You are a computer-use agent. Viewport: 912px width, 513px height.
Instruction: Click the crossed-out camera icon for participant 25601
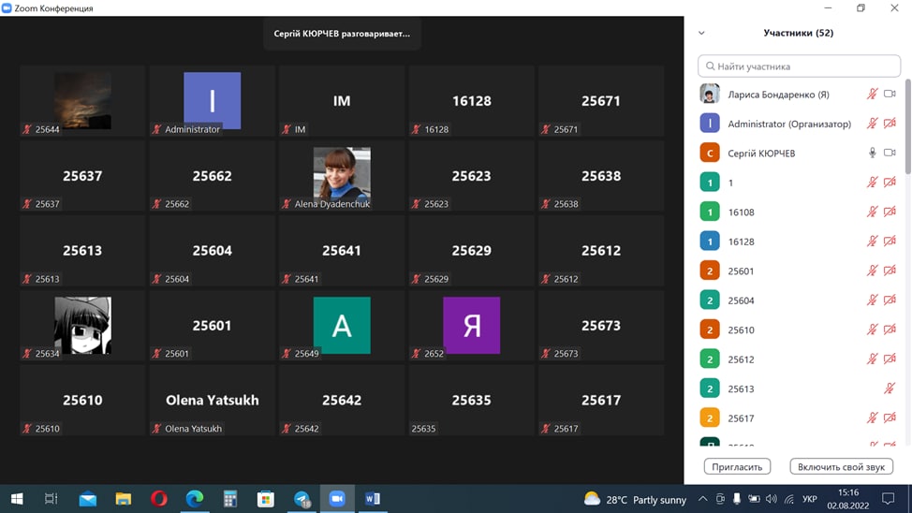(890, 271)
